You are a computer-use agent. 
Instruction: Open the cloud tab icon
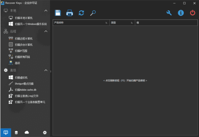point(27,132)
